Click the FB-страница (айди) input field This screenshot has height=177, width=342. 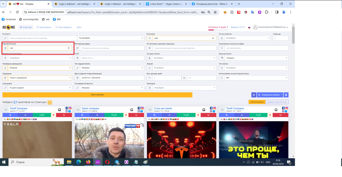[x=112, y=48]
